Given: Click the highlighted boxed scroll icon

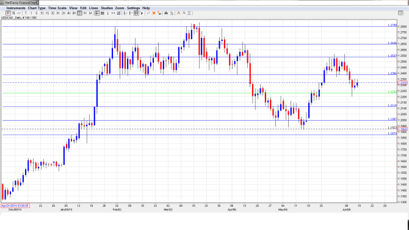Looking at the screenshot, I should (136, 13).
